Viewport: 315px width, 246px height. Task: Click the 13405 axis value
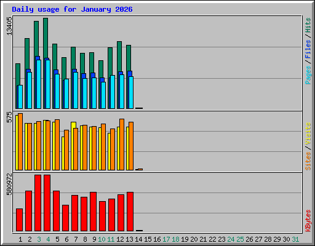click(9, 26)
